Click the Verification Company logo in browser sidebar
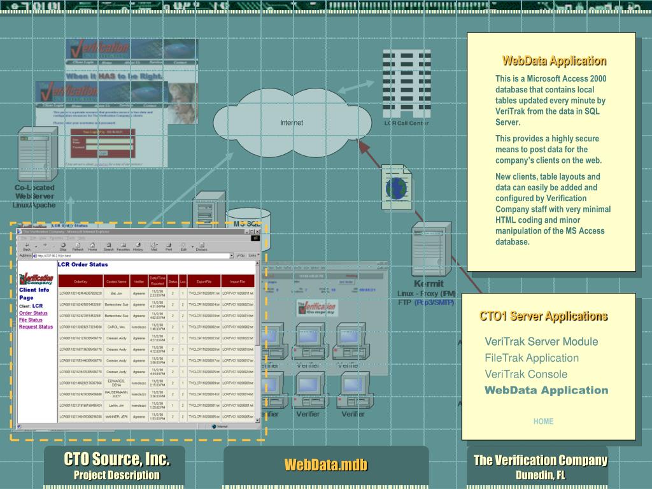This screenshot has width=652, height=489. click(x=36, y=278)
